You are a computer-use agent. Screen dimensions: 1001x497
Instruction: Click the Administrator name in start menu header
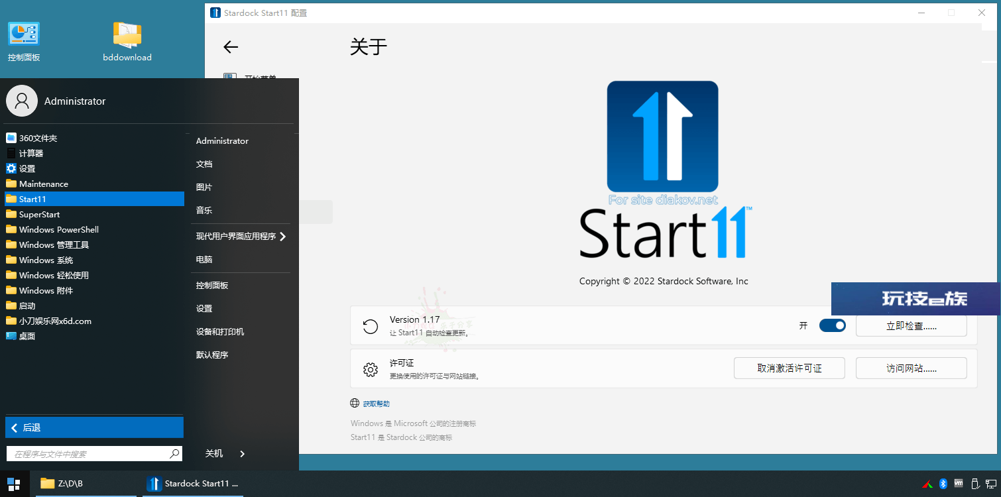75,101
